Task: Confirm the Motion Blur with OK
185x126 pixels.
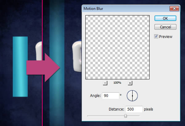Action: (165, 18)
